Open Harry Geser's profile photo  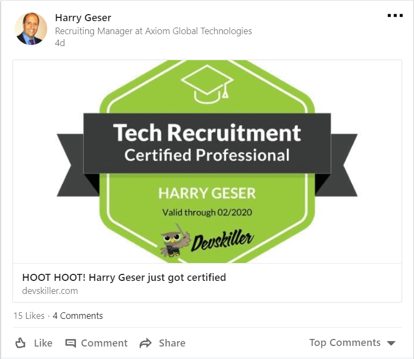click(x=31, y=28)
